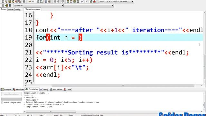Click the Toggle bookmarks icon
The width and height of the screenshot is (206, 116).
[x=6, y=5]
